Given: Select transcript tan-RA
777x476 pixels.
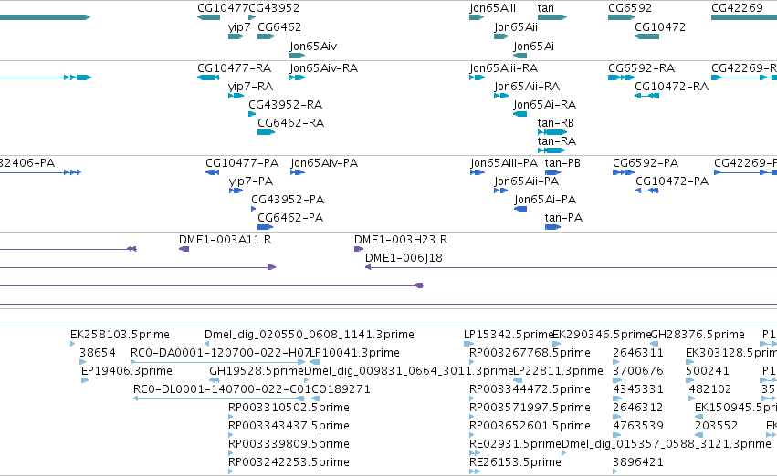Looking at the screenshot, I should [556, 141].
